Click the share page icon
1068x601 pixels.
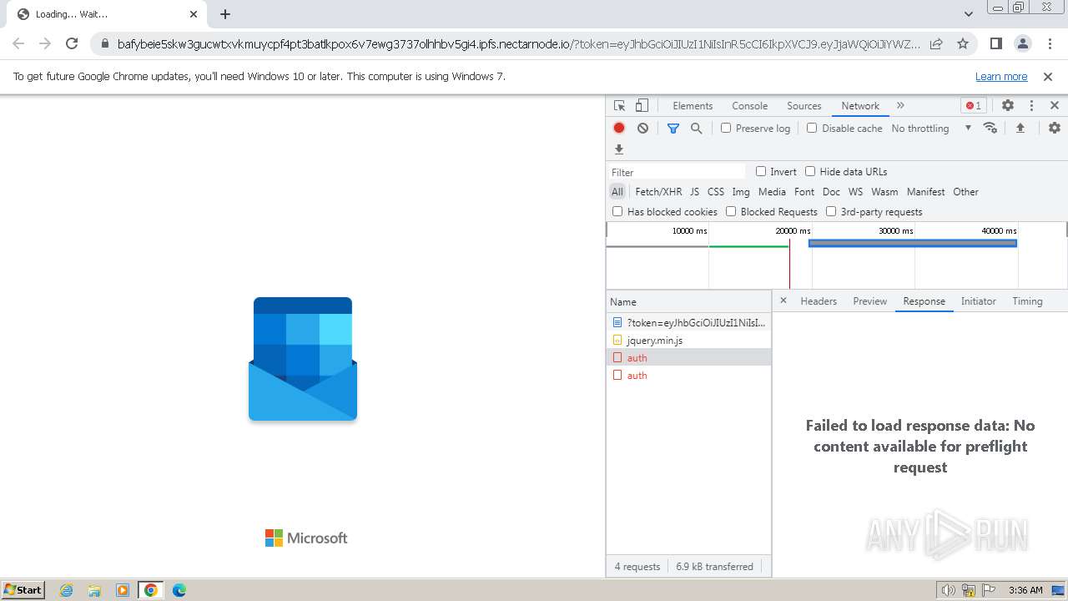click(936, 43)
